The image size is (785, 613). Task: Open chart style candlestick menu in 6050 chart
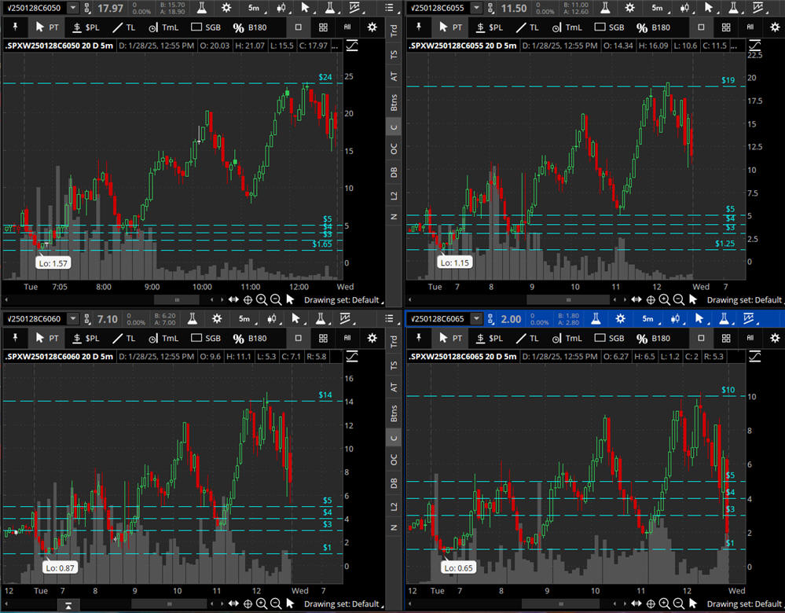pos(281,8)
